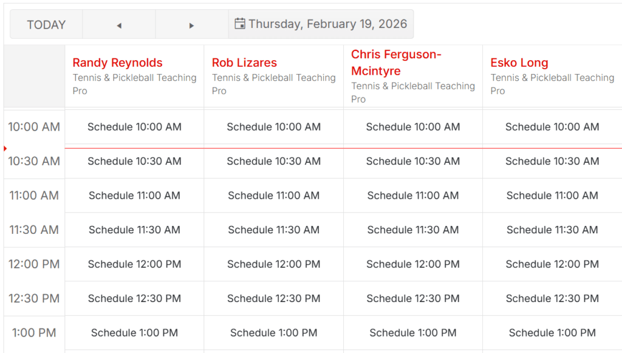The image size is (622, 353).
Task: Schedule 10:00 AM with Randy Reynolds
Action: coord(134,127)
